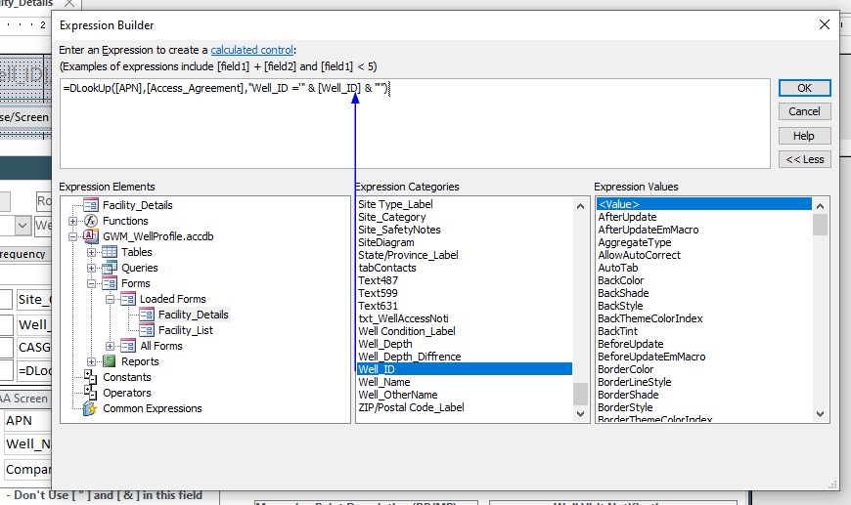Image resolution: width=851 pixels, height=505 pixels.
Task: Click the Functions fx icon
Action: (91, 221)
